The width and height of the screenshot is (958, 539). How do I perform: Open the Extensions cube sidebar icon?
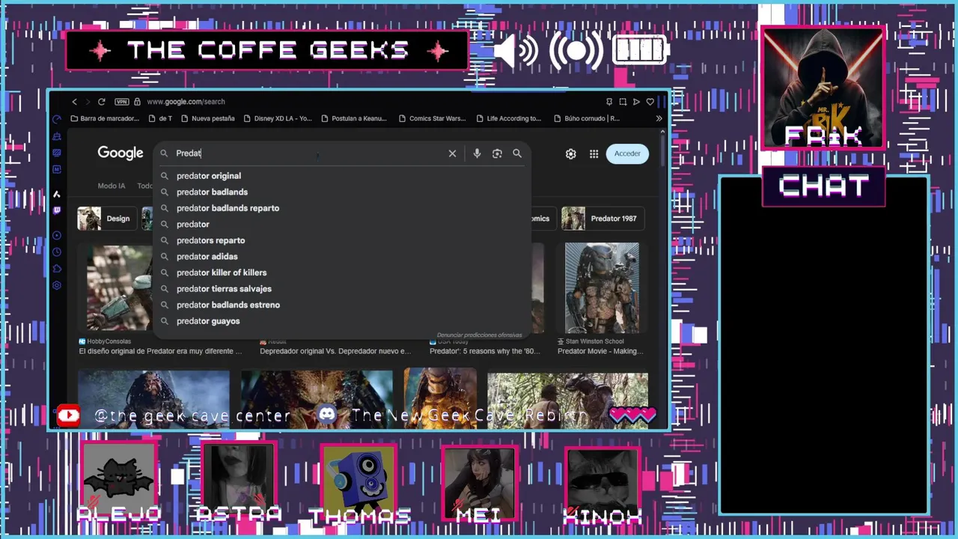[57, 269]
